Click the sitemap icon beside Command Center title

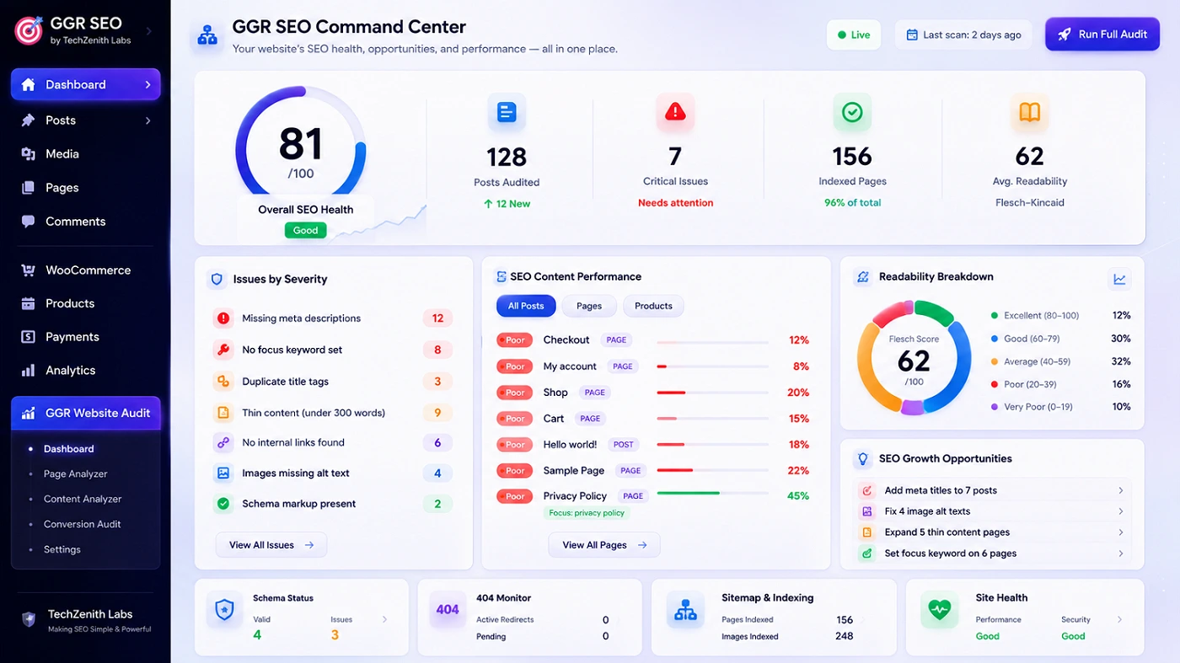[x=207, y=36]
